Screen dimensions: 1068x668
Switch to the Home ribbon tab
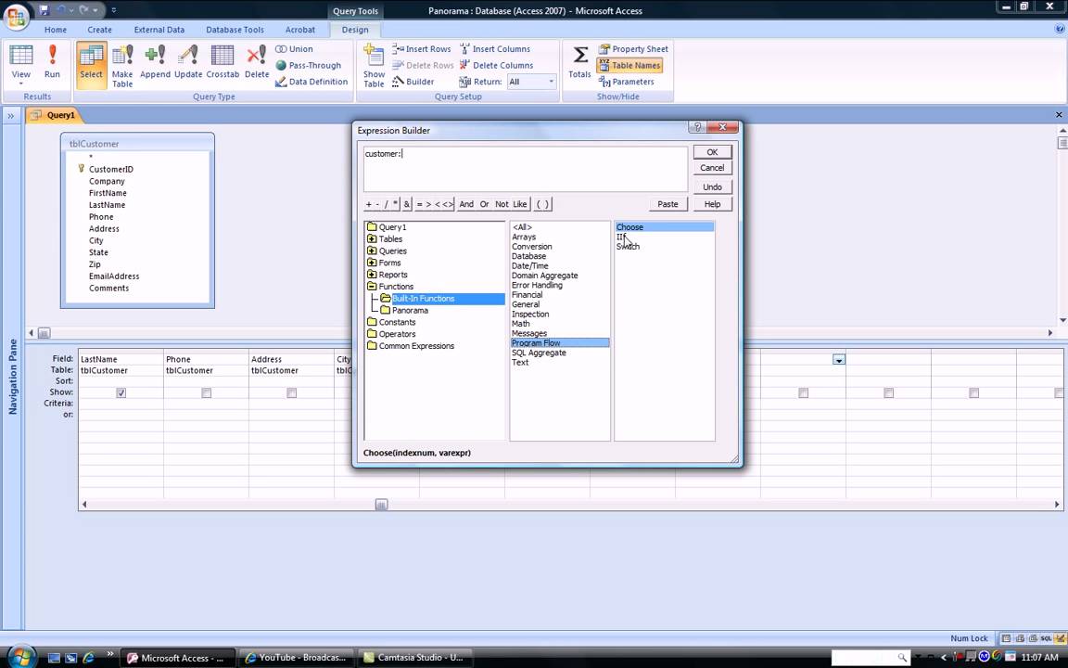click(x=56, y=30)
